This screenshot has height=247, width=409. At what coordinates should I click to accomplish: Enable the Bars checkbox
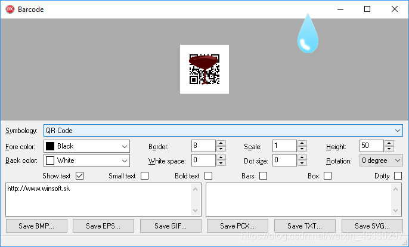(263, 176)
